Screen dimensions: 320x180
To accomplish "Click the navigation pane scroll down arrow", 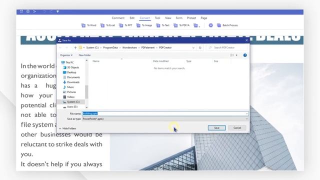I will tap(86, 107).
